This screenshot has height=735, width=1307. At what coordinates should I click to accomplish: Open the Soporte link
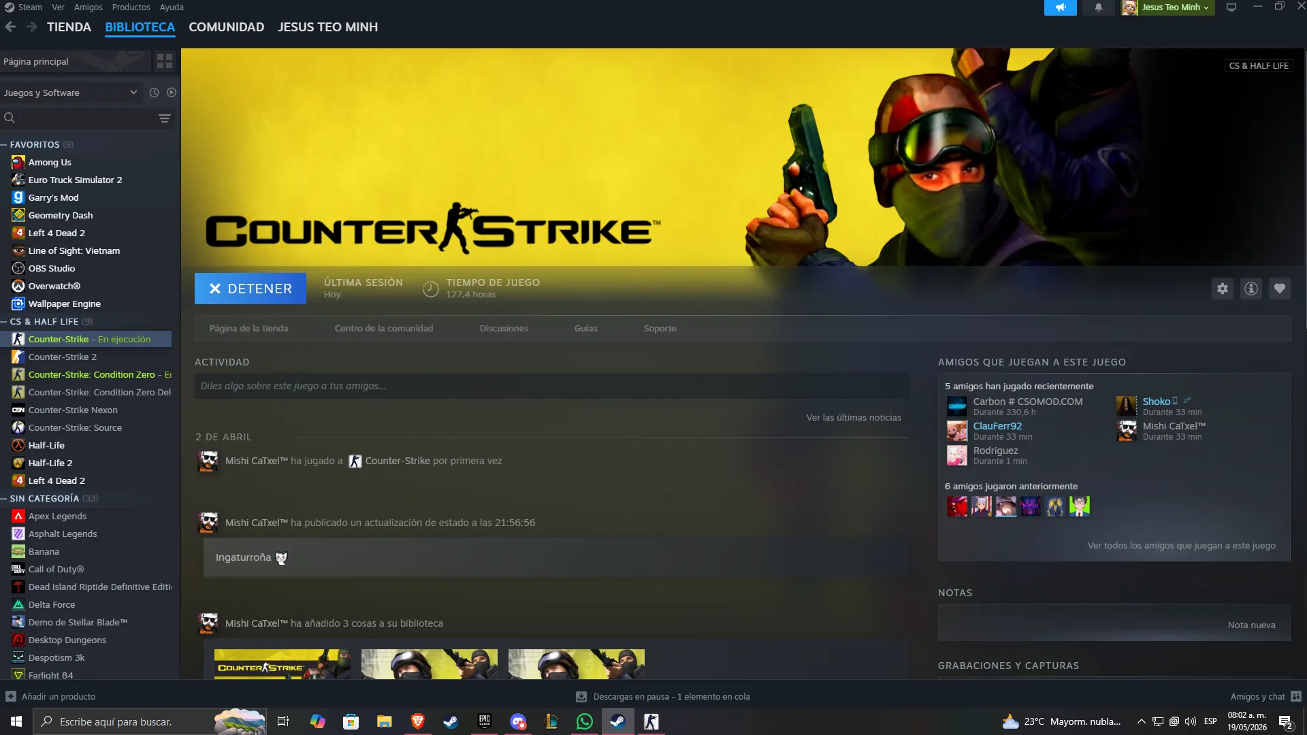(660, 328)
